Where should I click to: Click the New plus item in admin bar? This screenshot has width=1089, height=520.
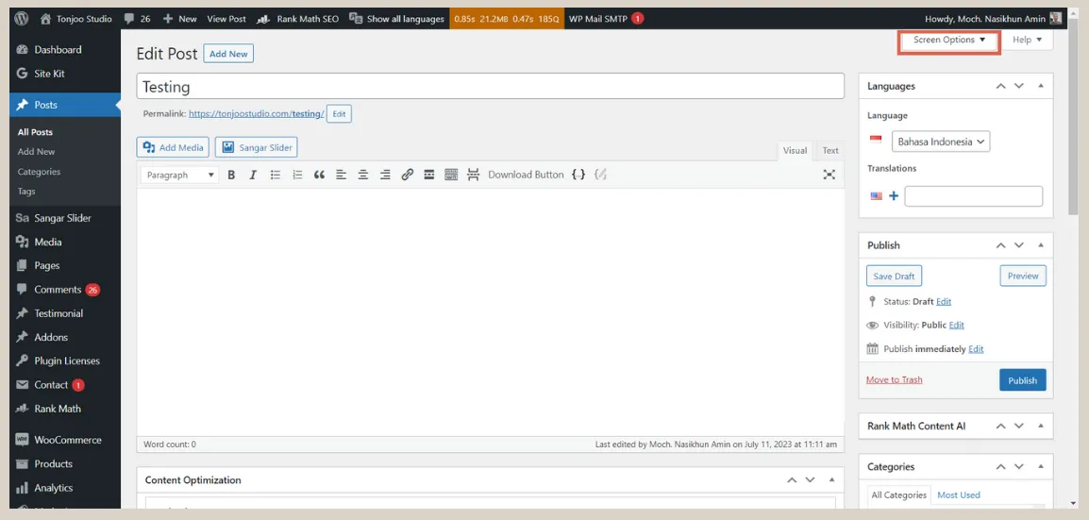tap(180, 19)
